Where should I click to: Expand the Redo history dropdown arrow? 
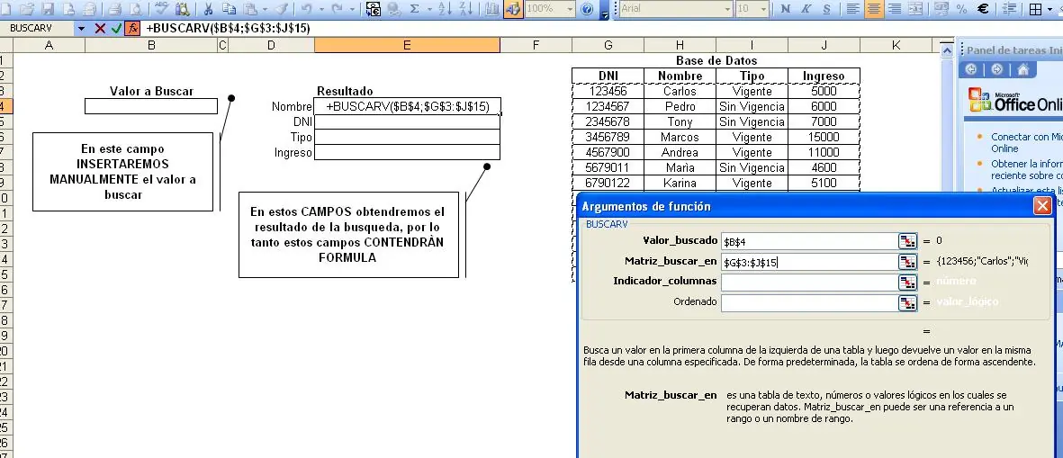[x=352, y=9]
